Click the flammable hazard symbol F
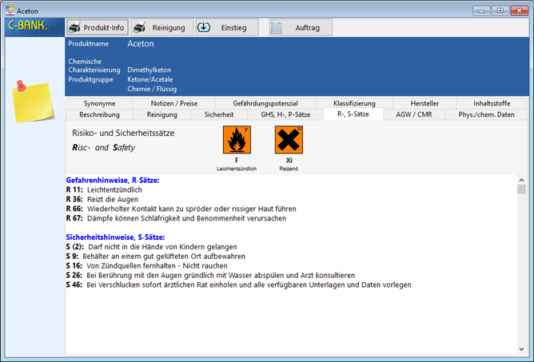 [237, 141]
